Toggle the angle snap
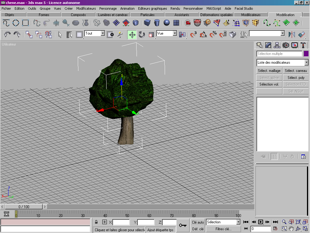 click(203, 35)
